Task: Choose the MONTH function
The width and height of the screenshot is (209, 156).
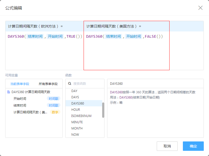Action: click(x=77, y=128)
